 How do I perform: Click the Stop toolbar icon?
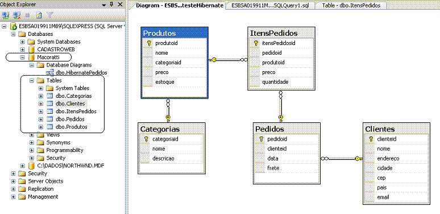[x=27, y=15]
